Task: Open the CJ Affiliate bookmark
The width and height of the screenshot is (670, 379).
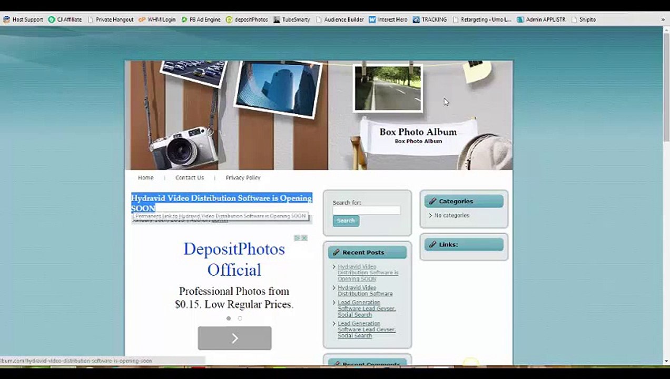Action: point(65,19)
